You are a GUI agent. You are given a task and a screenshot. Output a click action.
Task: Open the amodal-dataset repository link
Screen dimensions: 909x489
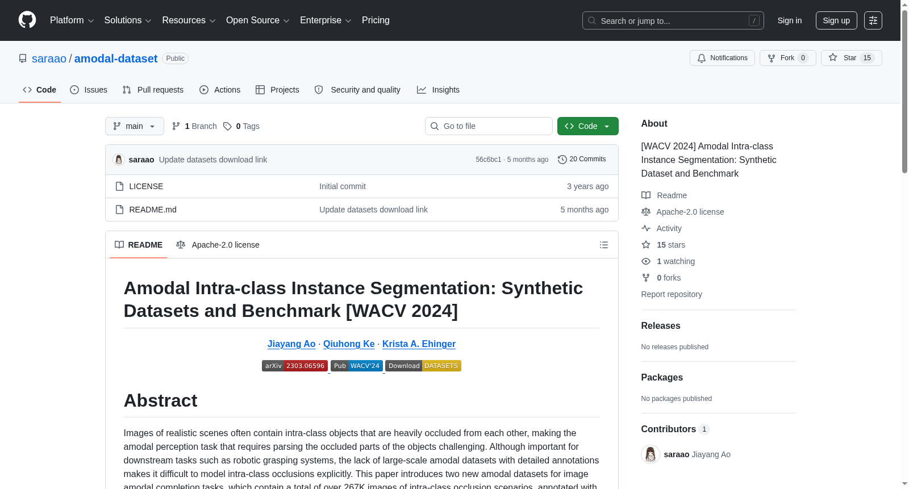click(116, 58)
